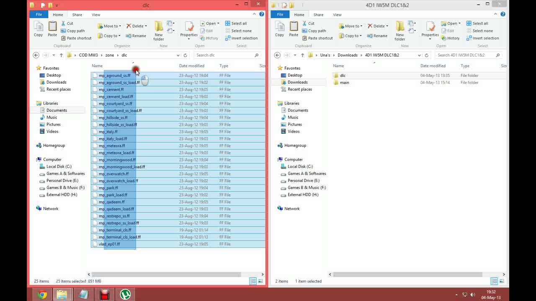The height and width of the screenshot is (301, 536).
Task: Click Paste shortcut in dlc window
Action: click(76, 38)
